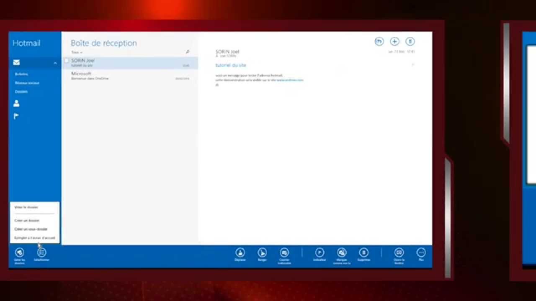Compose a new message with the plus icon
Image resolution: width=536 pixels, height=301 pixels.
394,41
